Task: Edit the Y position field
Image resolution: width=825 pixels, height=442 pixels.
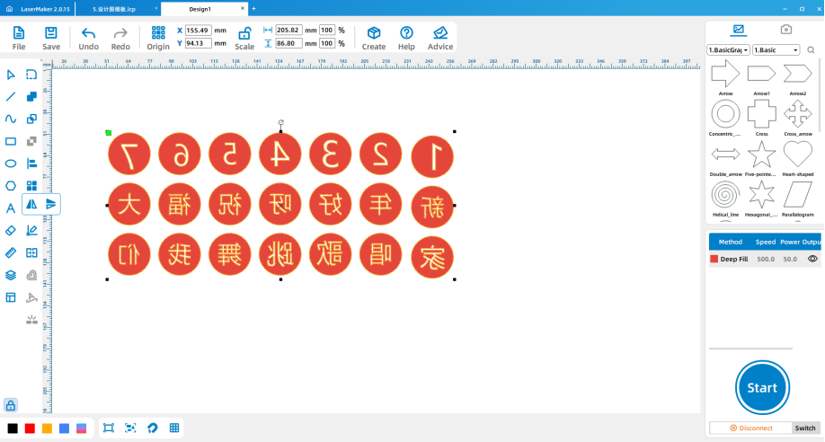Action: 199,43
